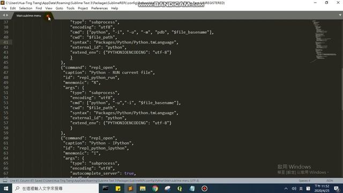
Task: Open the Goto menu
Action: point(59,9)
